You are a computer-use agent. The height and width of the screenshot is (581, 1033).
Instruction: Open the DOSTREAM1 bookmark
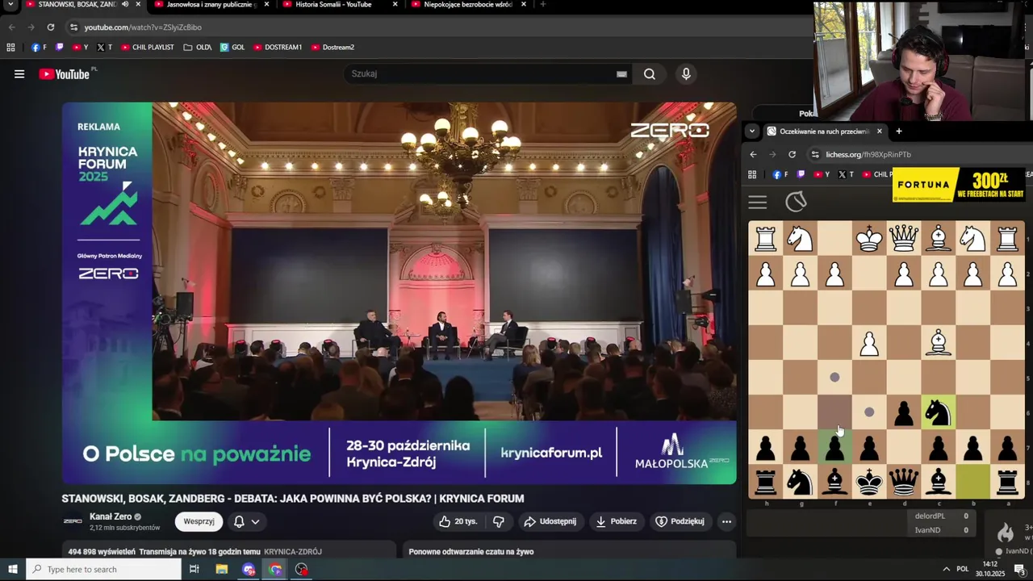278,48
